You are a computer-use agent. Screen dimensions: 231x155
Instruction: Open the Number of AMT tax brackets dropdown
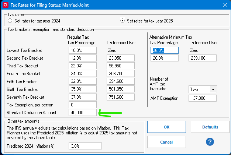213,89
